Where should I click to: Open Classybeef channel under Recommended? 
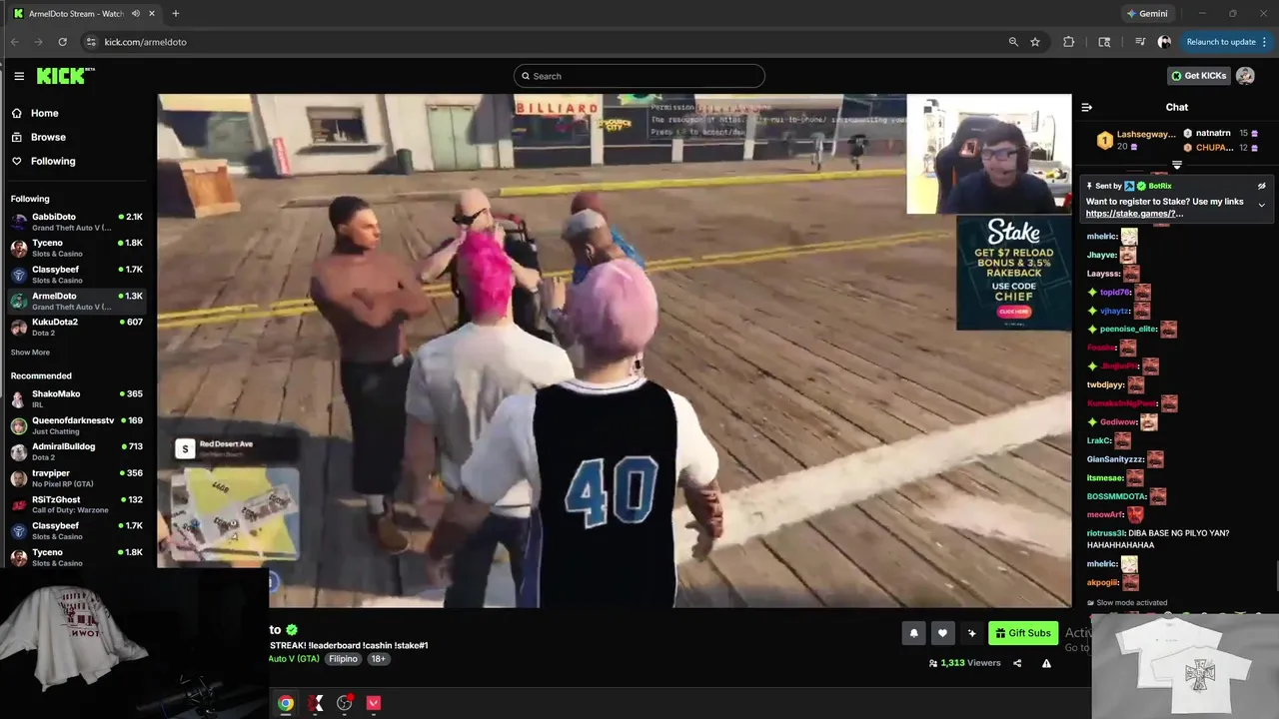point(77,530)
